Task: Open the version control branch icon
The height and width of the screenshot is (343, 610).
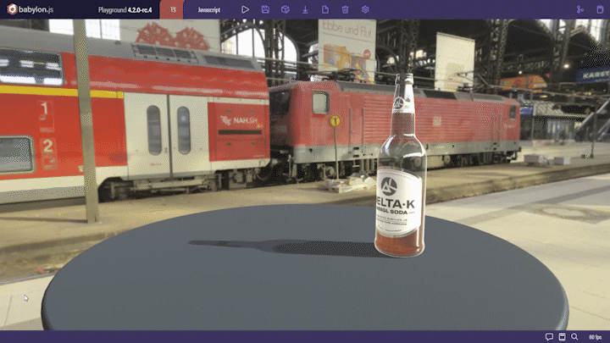Action: [580, 9]
